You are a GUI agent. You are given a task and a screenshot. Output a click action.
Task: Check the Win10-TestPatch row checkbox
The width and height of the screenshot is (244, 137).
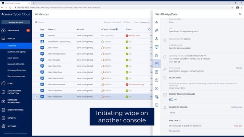click(36, 91)
